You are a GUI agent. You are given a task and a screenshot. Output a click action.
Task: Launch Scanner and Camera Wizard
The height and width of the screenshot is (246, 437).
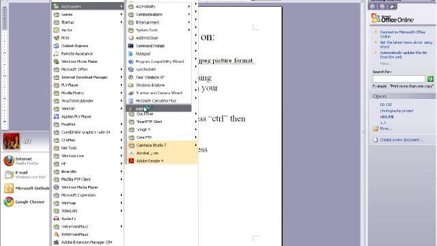click(x=159, y=93)
